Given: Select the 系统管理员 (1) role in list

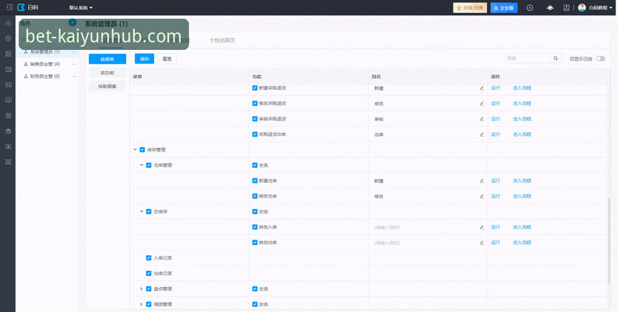Looking at the screenshot, I should tap(45, 52).
